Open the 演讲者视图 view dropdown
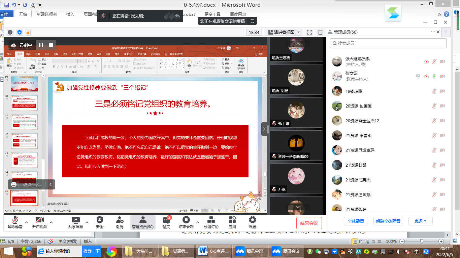The width and height of the screenshot is (460, 258). (x=284, y=32)
